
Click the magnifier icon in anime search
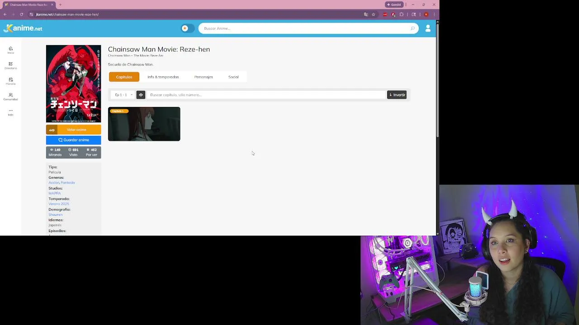(413, 28)
